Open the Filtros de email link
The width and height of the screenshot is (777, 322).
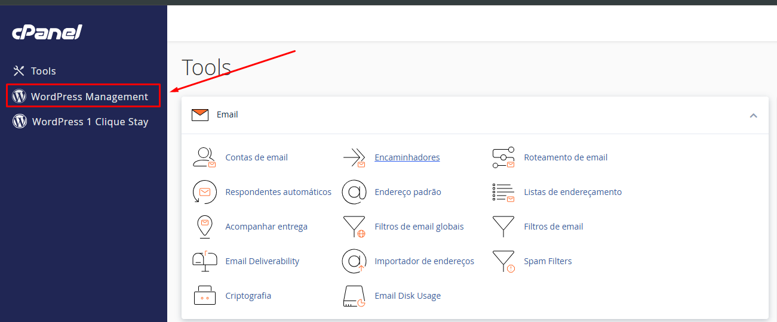click(553, 227)
